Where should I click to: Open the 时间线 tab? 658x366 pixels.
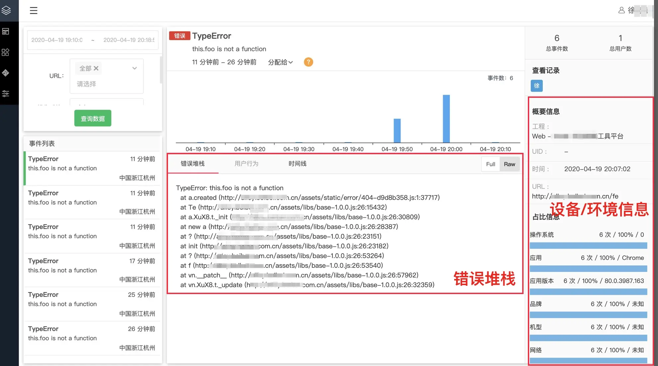(297, 163)
